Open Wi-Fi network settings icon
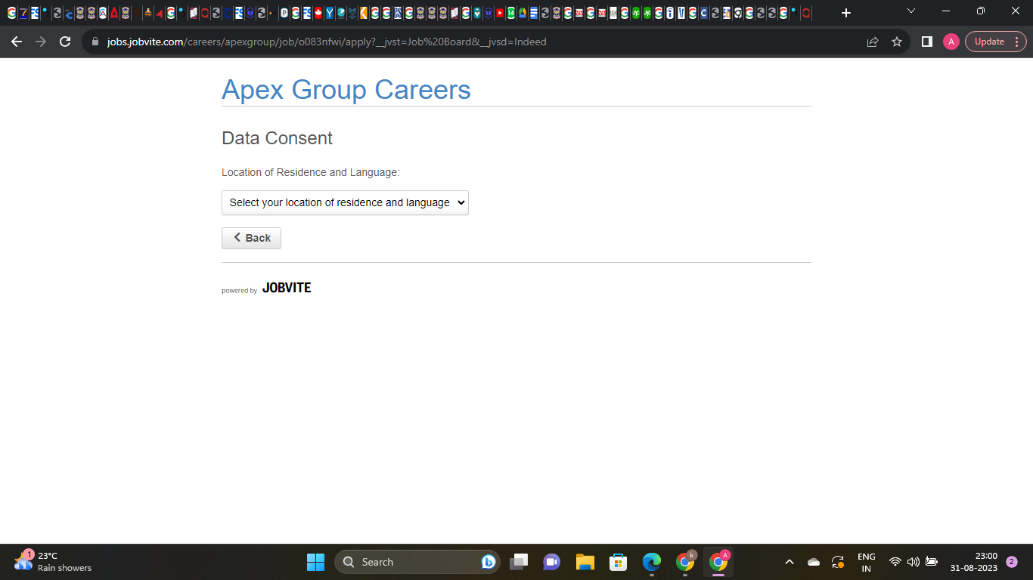This screenshot has height=580, width=1033. [x=895, y=562]
